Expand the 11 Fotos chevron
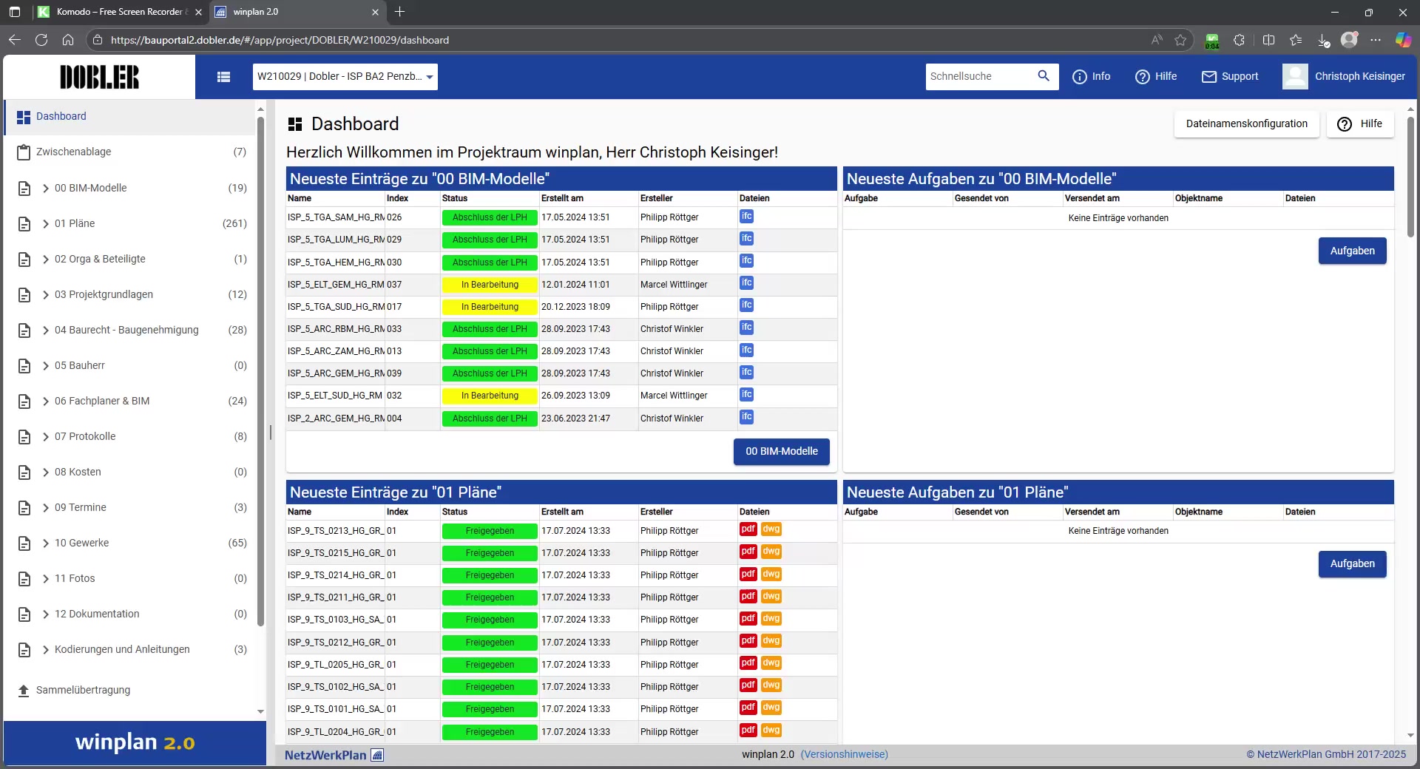The height and width of the screenshot is (769, 1420). click(x=46, y=578)
